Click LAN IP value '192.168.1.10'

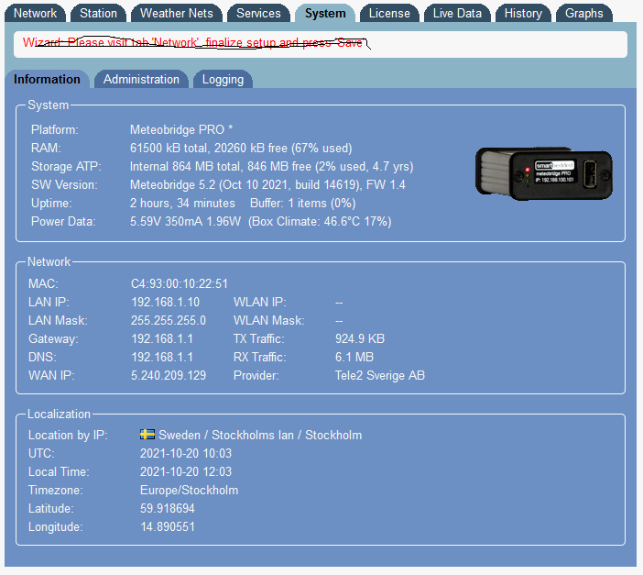pyautogui.click(x=165, y=303)
